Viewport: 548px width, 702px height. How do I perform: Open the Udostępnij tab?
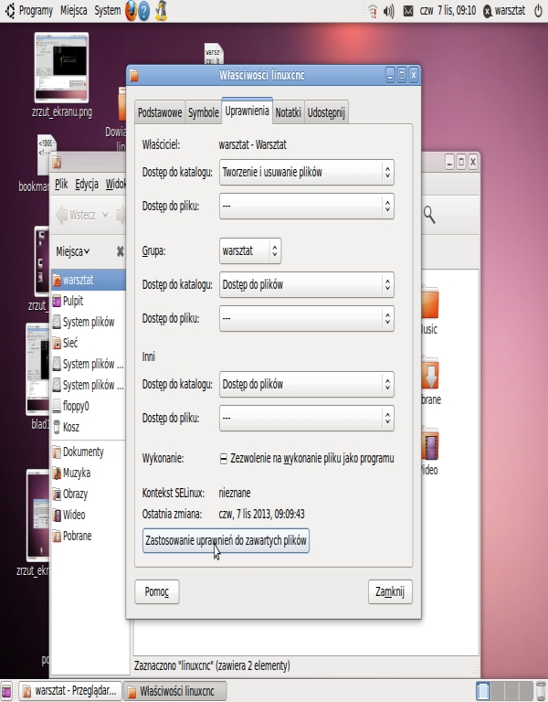[x=326, y=112]
